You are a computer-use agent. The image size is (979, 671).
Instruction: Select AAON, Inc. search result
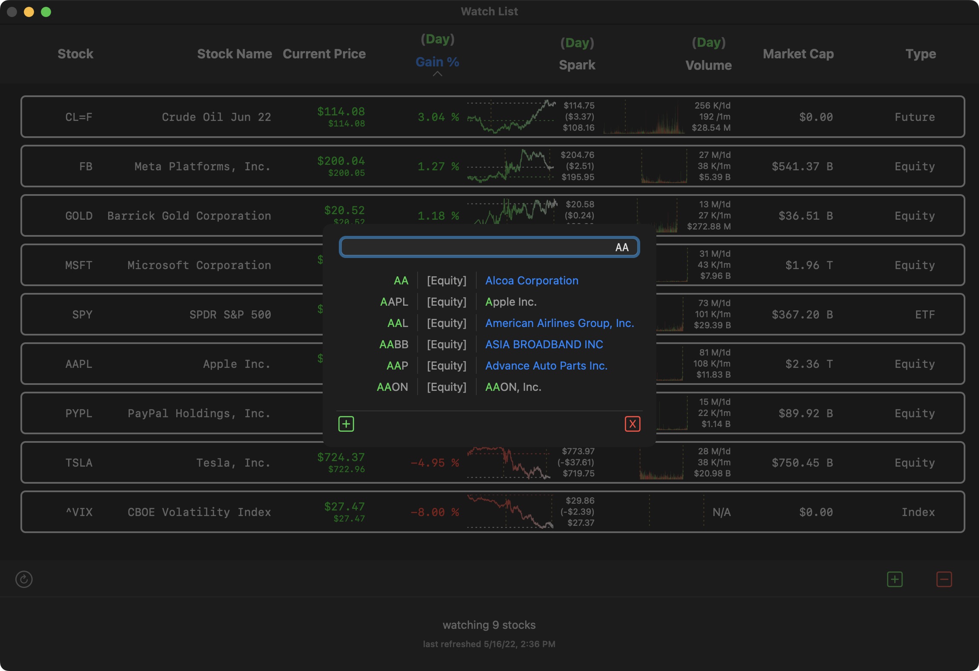point(513,387)
